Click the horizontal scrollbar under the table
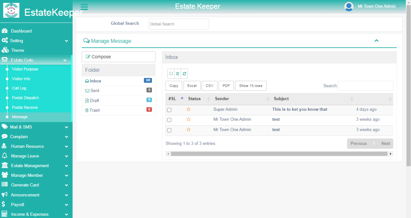This screenshot has width=411, height=218. click(x=279, y=154)
